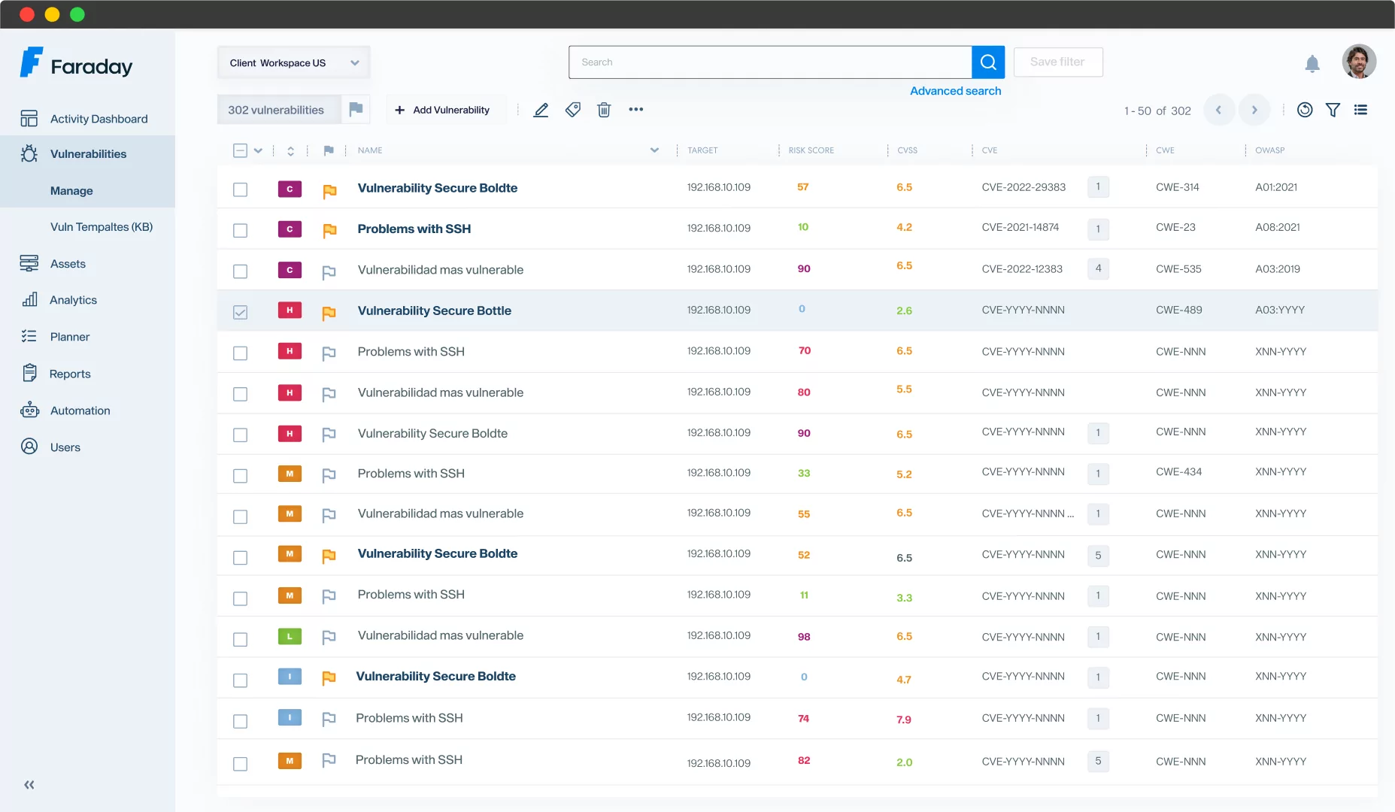
Task: Click the filter funnel icon
Action: [x=1333, y=110]
